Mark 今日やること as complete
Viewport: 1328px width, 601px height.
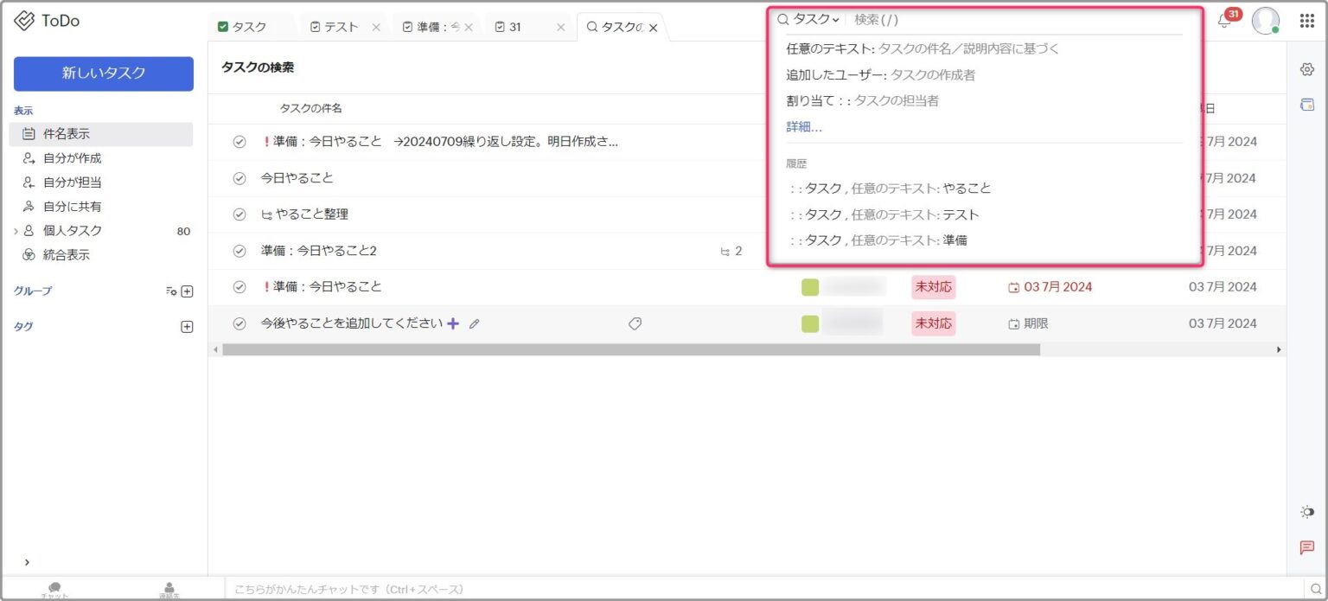click(239, 178)
